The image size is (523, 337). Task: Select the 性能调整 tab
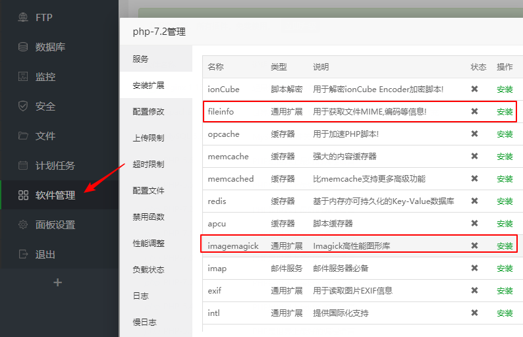pyautogui.click(x=156, y=244)
